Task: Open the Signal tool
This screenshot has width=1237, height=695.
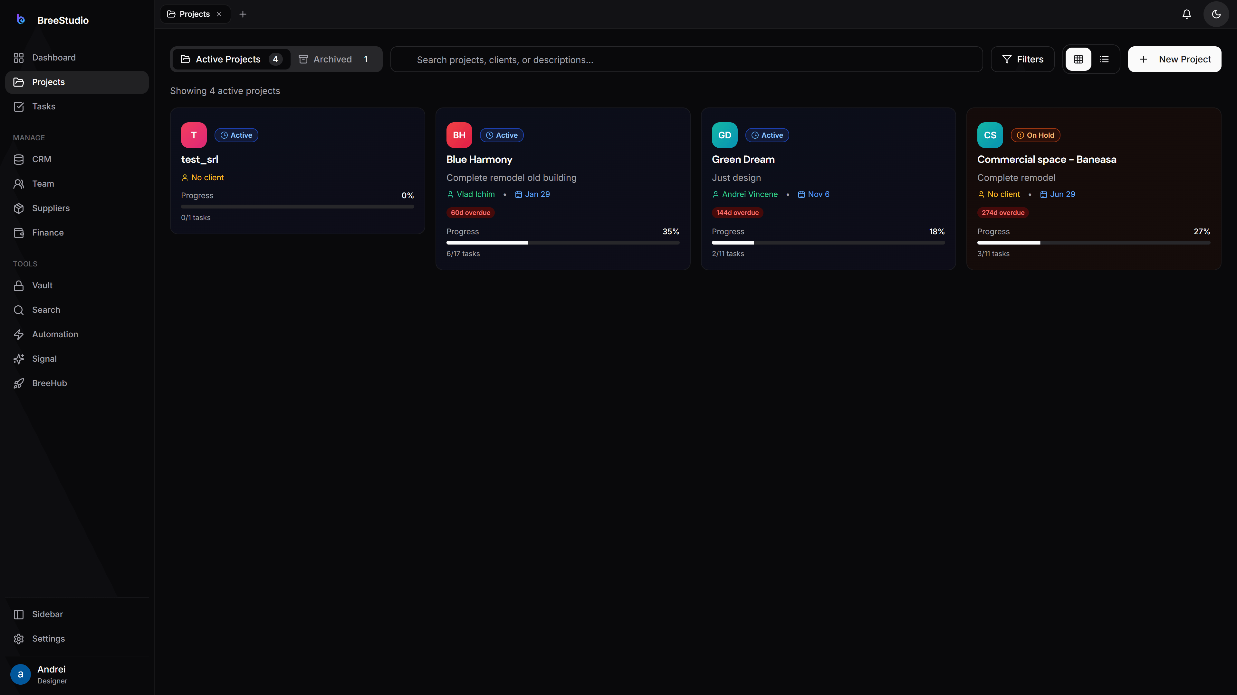Action: tap(77, 359)
